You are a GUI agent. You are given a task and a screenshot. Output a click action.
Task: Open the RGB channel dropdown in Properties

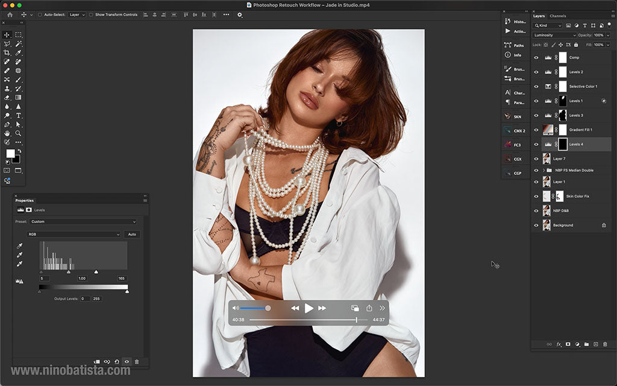[73, 235]
